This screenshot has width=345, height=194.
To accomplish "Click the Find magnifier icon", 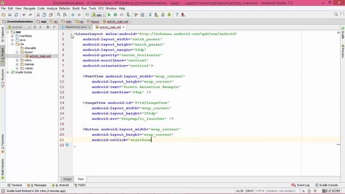I will [x=59, y=15].
